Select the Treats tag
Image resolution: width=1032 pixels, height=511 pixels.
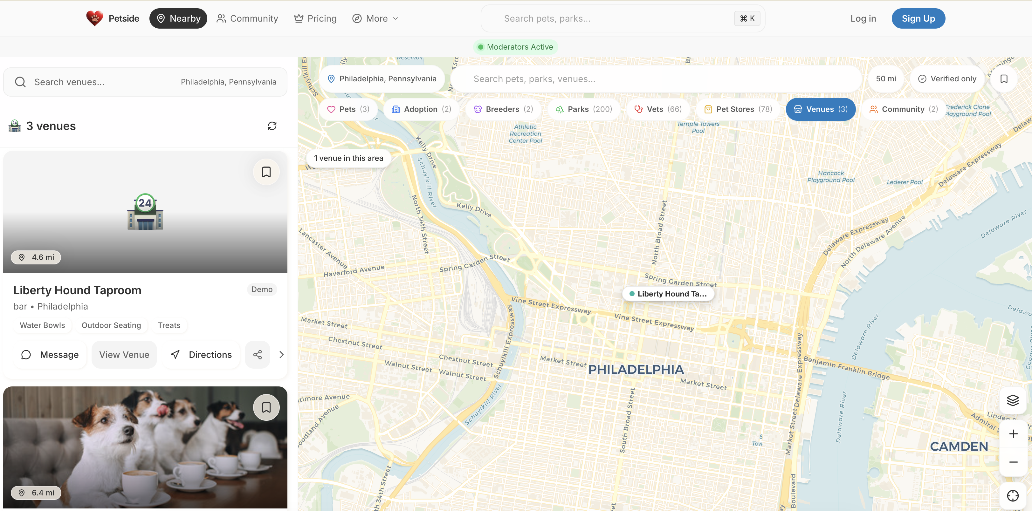(x=169, y=325)
